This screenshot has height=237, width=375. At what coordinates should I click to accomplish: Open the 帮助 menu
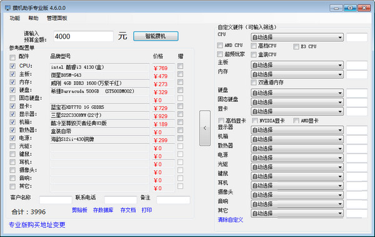tap(33, 18)
